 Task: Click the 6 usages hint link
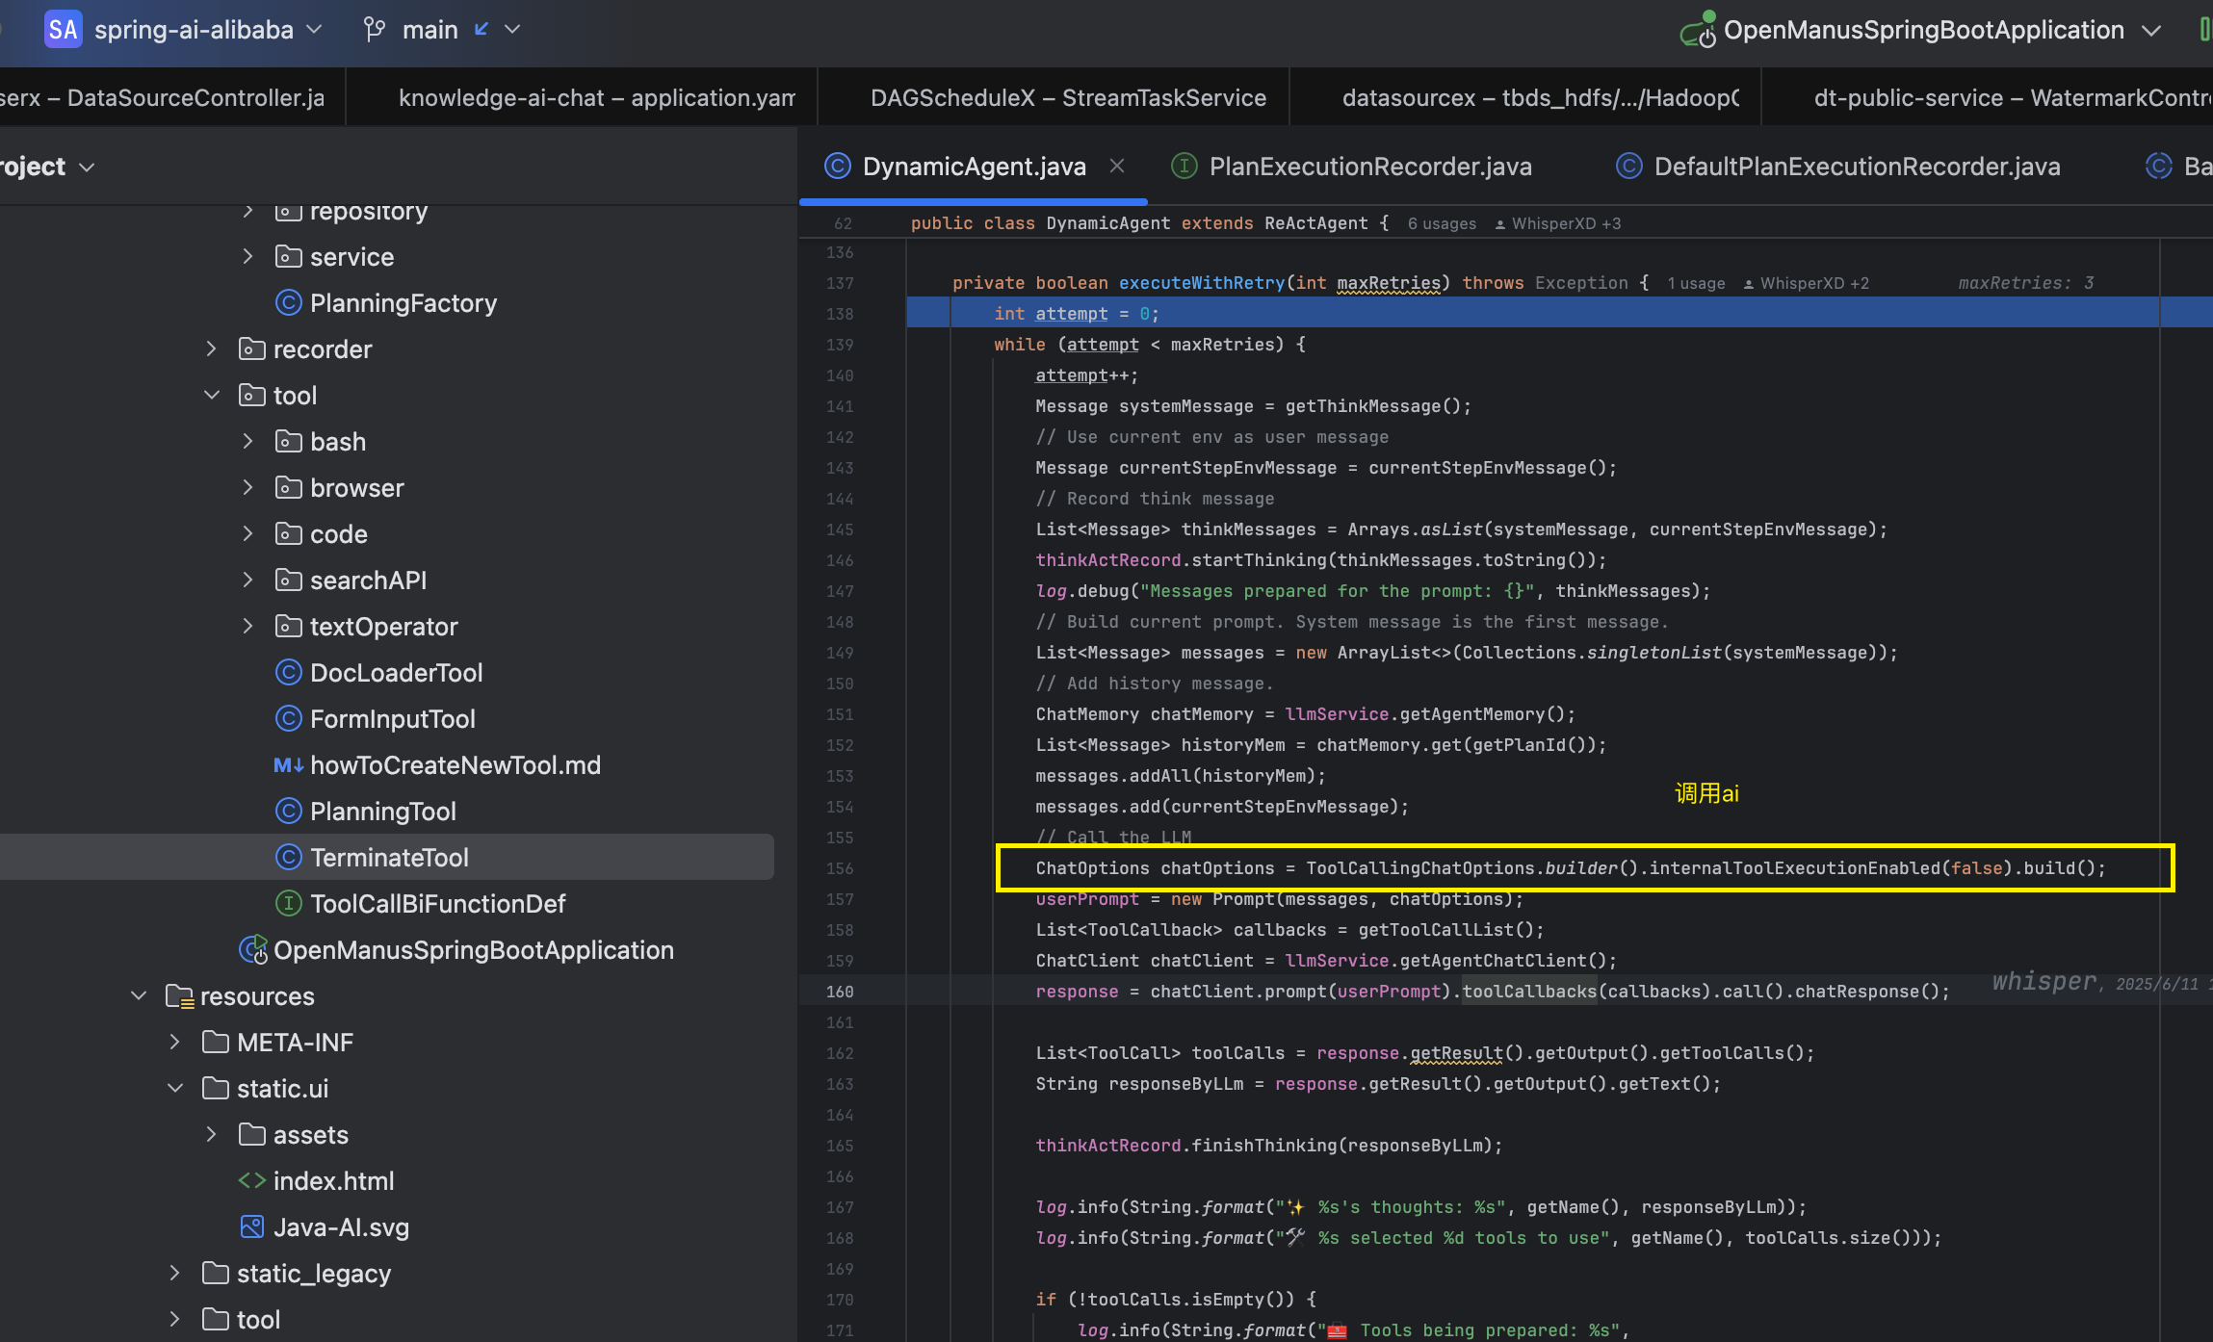click(1441, 223)
